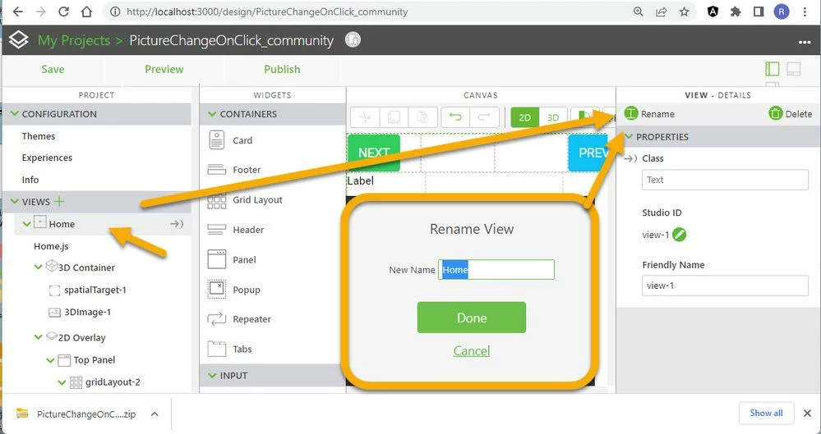This screenshot has height=434, width=821.
Task: Click the Class text field
Action: click(725, 180)
